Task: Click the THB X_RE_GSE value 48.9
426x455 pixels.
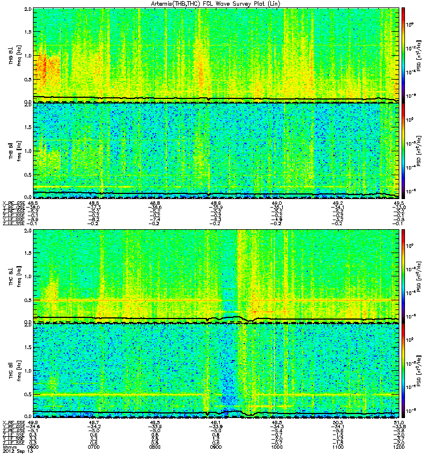Action: tap(216, 203)
